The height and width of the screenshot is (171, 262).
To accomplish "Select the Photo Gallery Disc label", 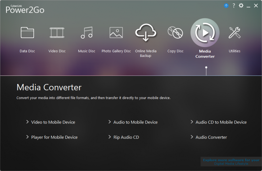I will (116, 51).
